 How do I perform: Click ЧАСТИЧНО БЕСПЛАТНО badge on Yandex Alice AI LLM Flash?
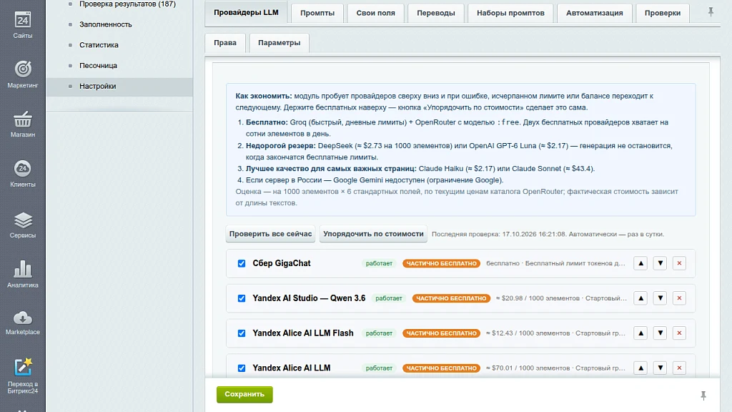coord(441,333)
